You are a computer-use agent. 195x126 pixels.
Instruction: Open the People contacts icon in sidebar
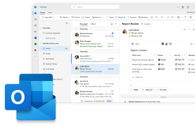pos(36,25)
